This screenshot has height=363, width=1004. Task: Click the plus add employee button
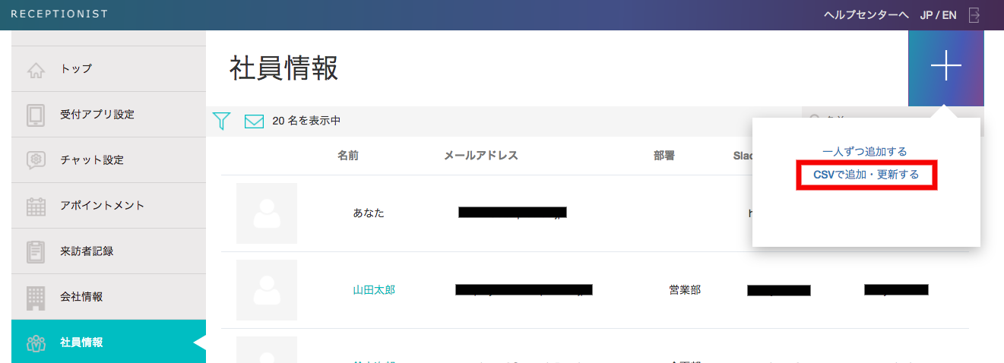[x=945, y=68]
